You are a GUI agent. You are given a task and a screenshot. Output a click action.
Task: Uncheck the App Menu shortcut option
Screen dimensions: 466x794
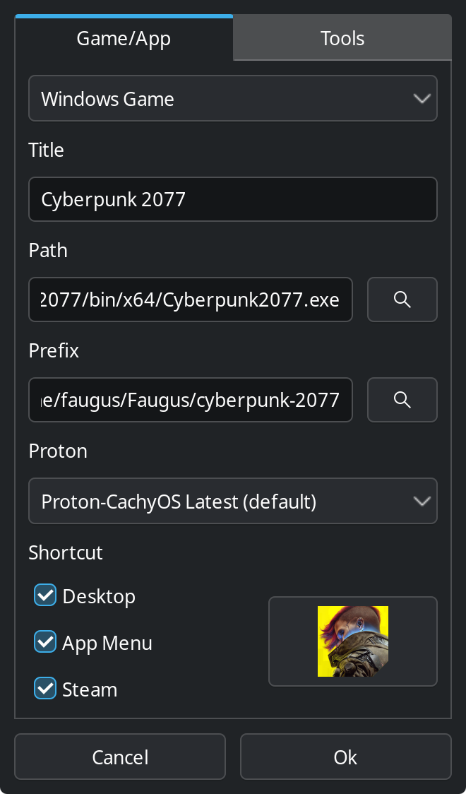45,641
